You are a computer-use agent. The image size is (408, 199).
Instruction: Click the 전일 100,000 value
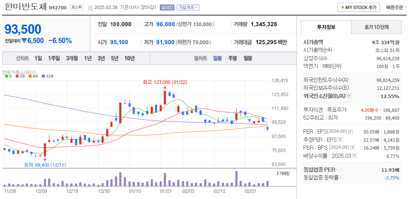(121, 24)
